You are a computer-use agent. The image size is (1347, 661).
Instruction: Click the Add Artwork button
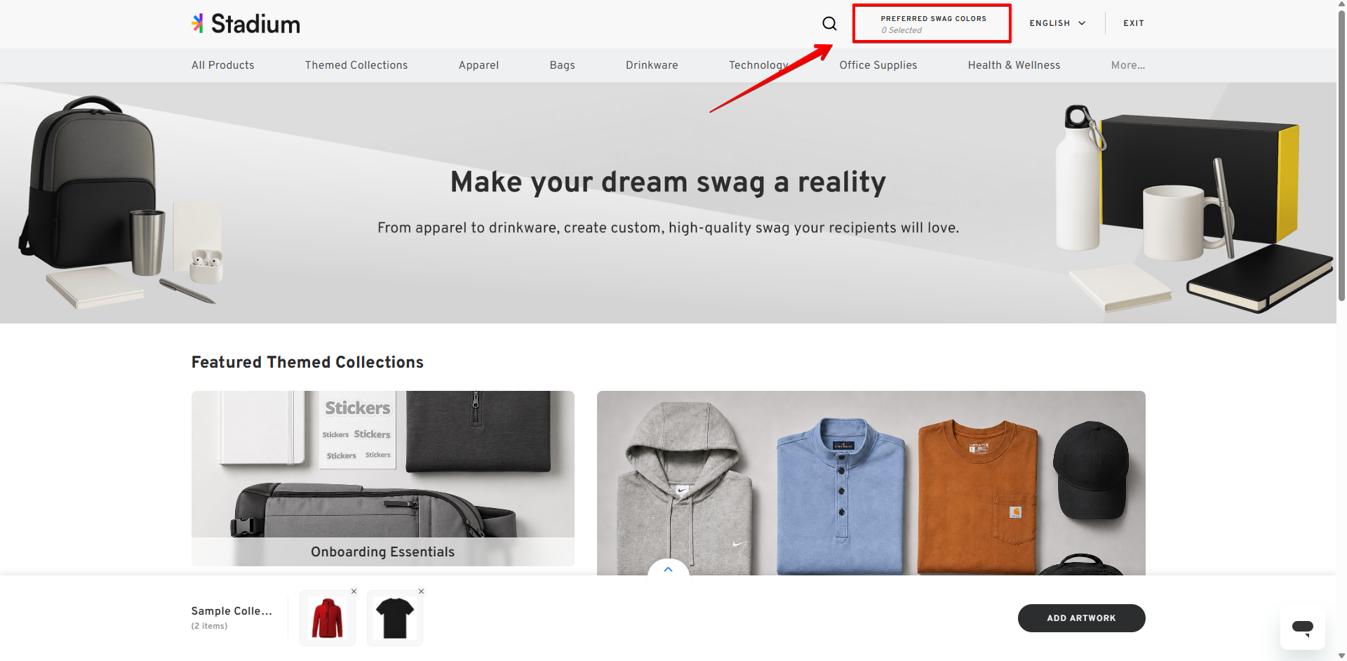[x=1081, y=618]
